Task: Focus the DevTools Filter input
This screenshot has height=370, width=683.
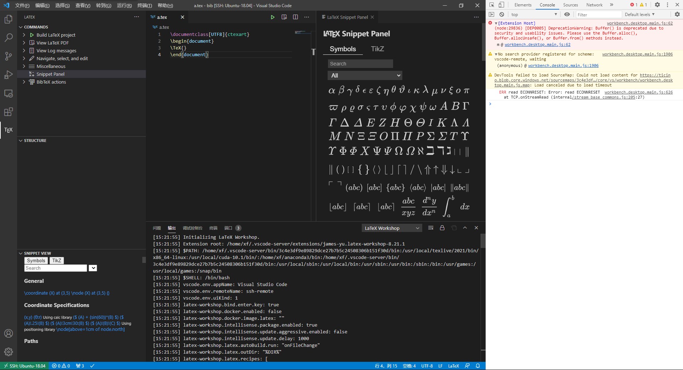Action: click(x=599, y=15)
